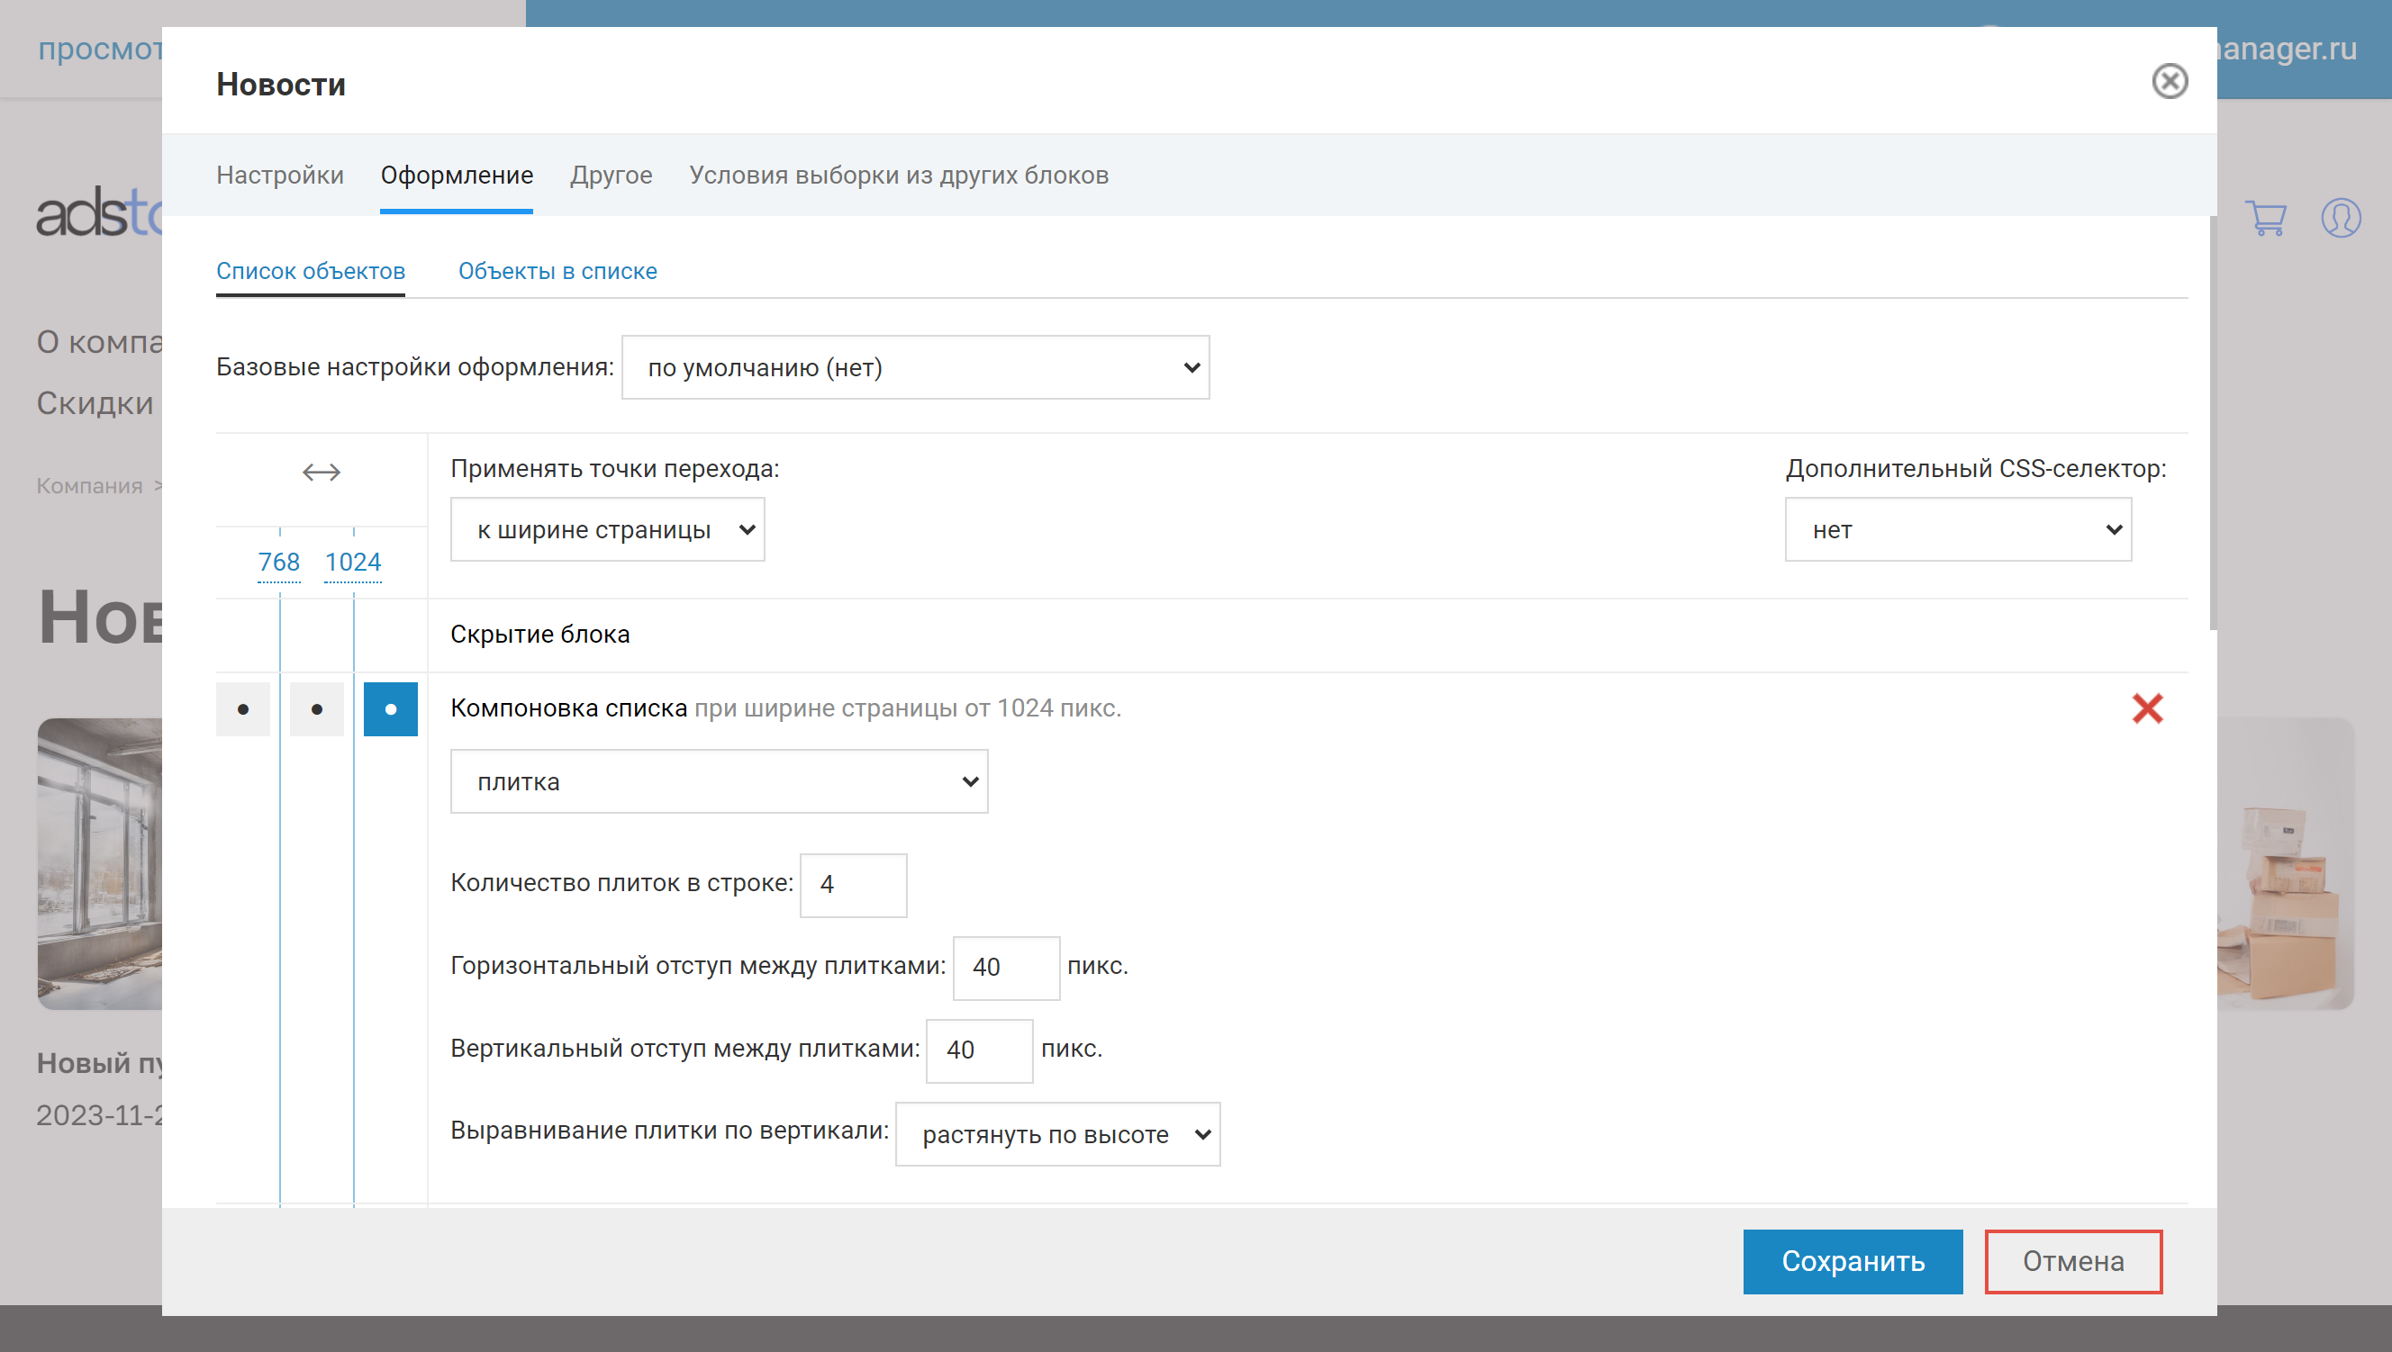Click the Сохранить button
Screen dimensions: 2392x1352
coord(1853,1261)
